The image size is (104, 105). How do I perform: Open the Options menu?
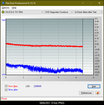[x=5, y=8]
